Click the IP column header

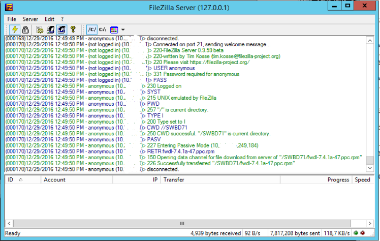(x=137, y=179)
